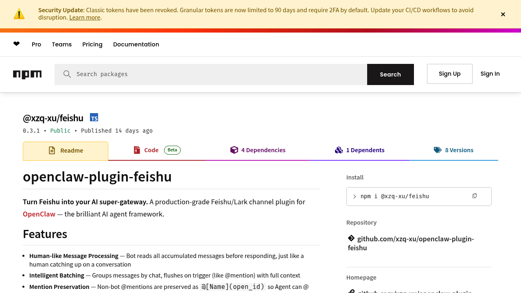
Task: Switch to the Code tab
Action: point(151,150)
